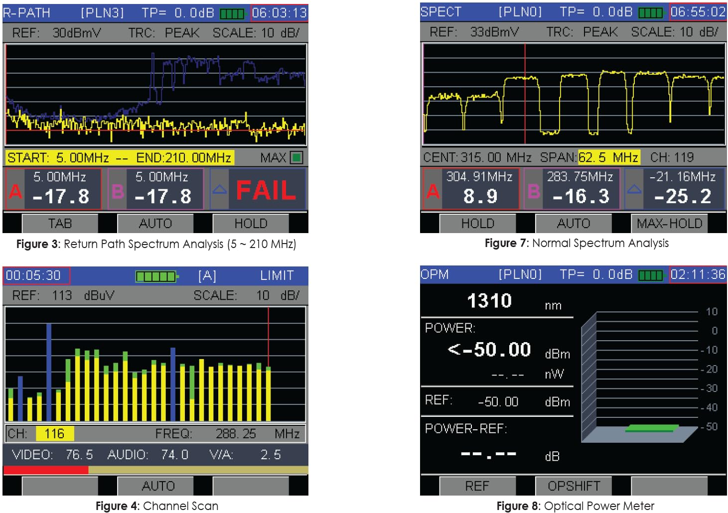This screenshot has width=728, height=513.
Task: Click the tall blue bar in the channel scan graph
Action: [49, 373]
